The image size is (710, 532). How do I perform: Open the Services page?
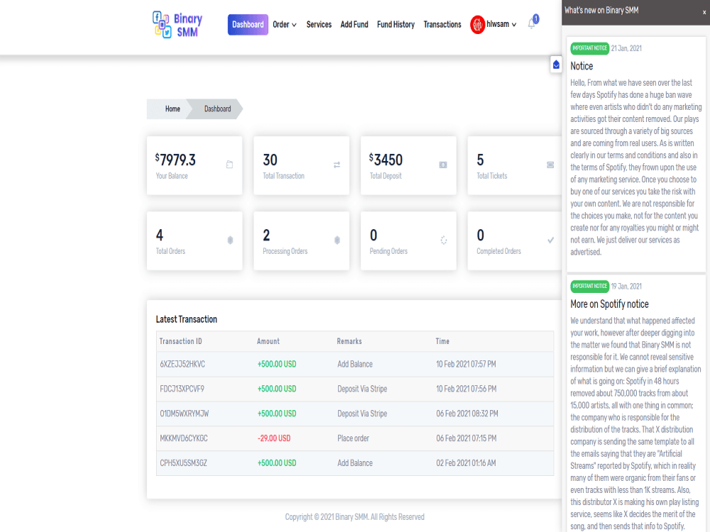click(319, 24)
